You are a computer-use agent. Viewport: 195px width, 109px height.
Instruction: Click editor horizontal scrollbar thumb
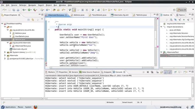[97, 68]
